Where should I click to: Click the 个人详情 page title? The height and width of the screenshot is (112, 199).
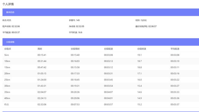[x=8, y=4]
